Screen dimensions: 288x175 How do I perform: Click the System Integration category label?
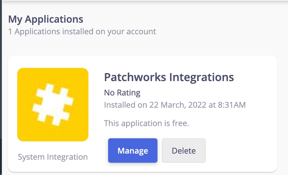pyautogui.click(x=53, y=157)
